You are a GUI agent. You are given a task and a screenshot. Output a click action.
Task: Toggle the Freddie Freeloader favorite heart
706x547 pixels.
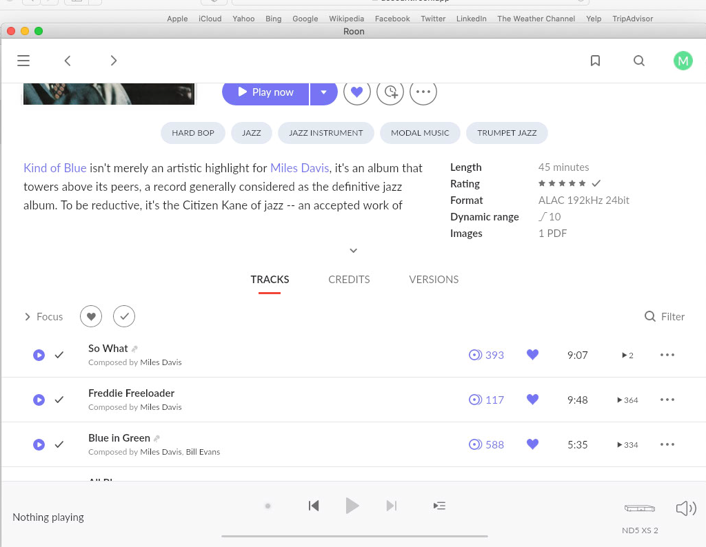[x=533, y=399]
